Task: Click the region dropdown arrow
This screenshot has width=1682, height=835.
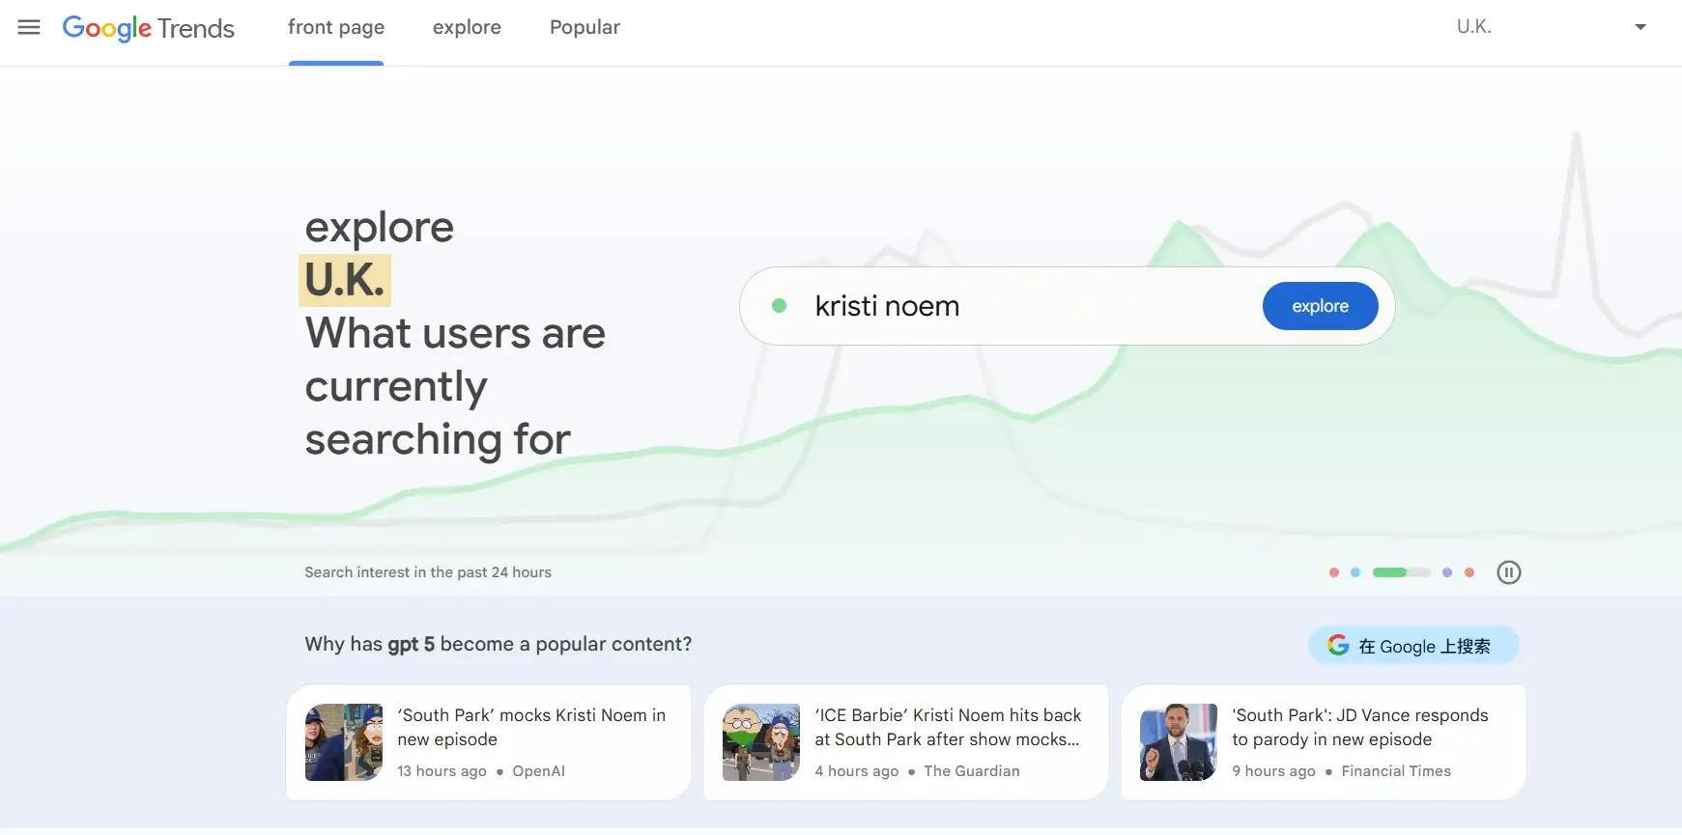Action: click(1640, 27)
